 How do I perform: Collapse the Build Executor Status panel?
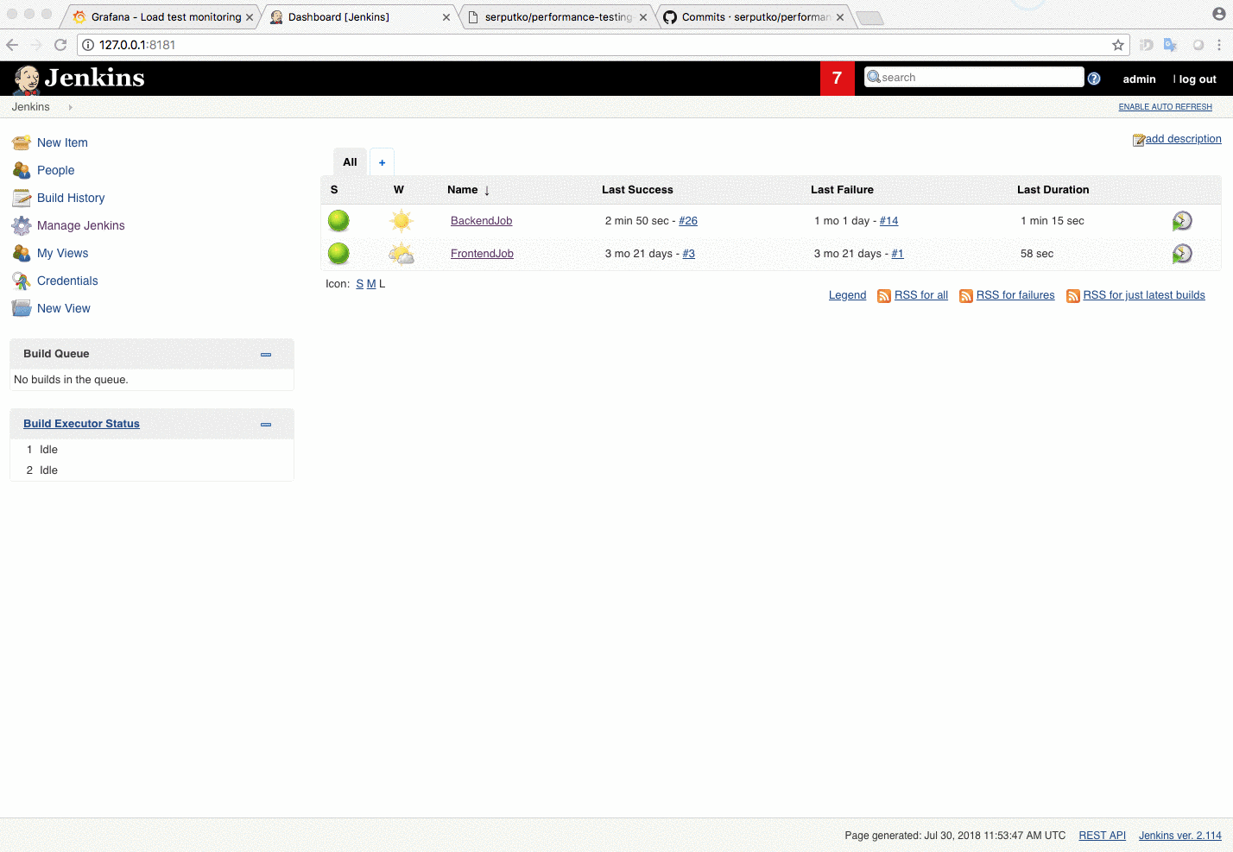(x=266, y=424)
